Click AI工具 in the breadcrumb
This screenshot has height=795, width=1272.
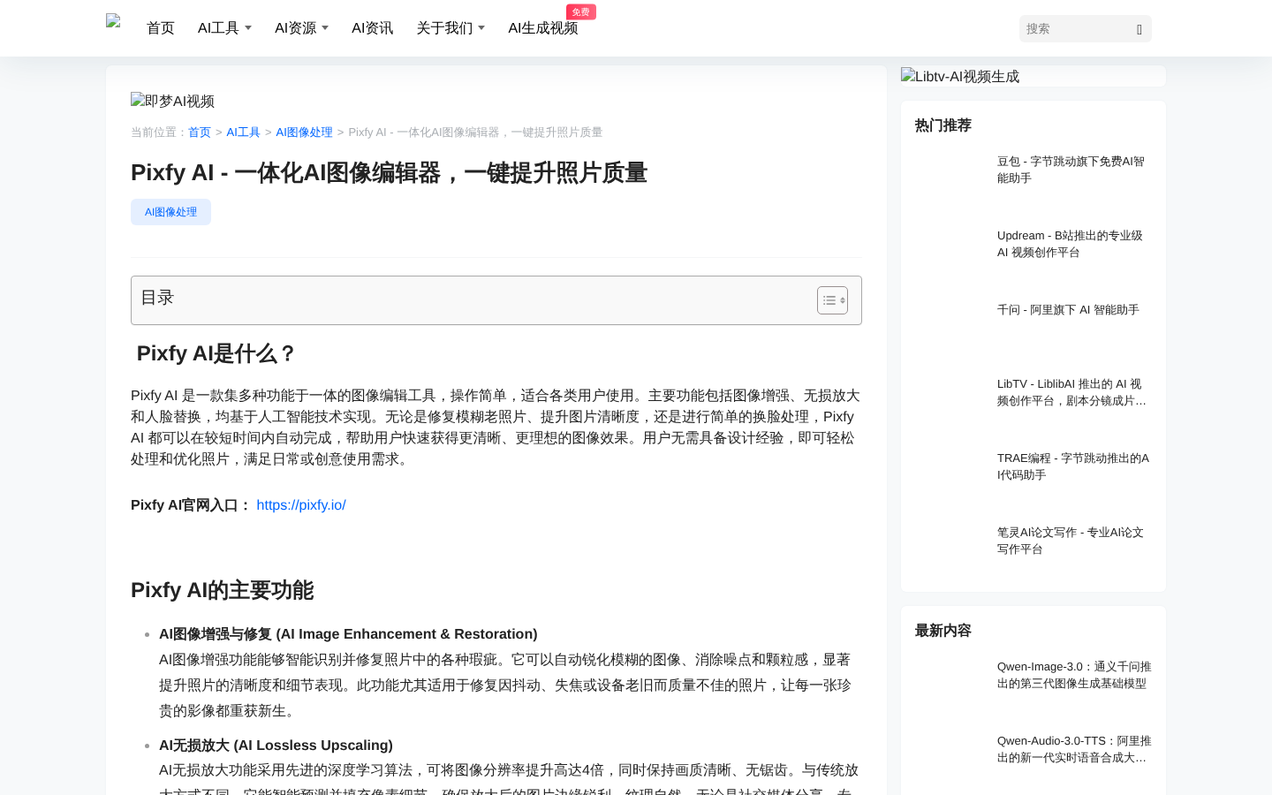[x=243, y=132]
